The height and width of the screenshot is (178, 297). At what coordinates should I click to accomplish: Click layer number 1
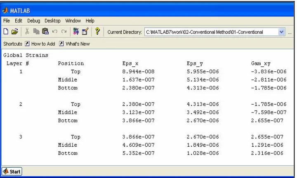pos(21,72)
